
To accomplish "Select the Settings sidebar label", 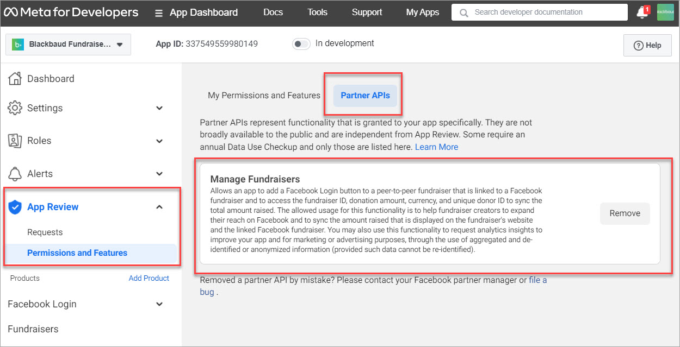I will [x=45, y=108].
